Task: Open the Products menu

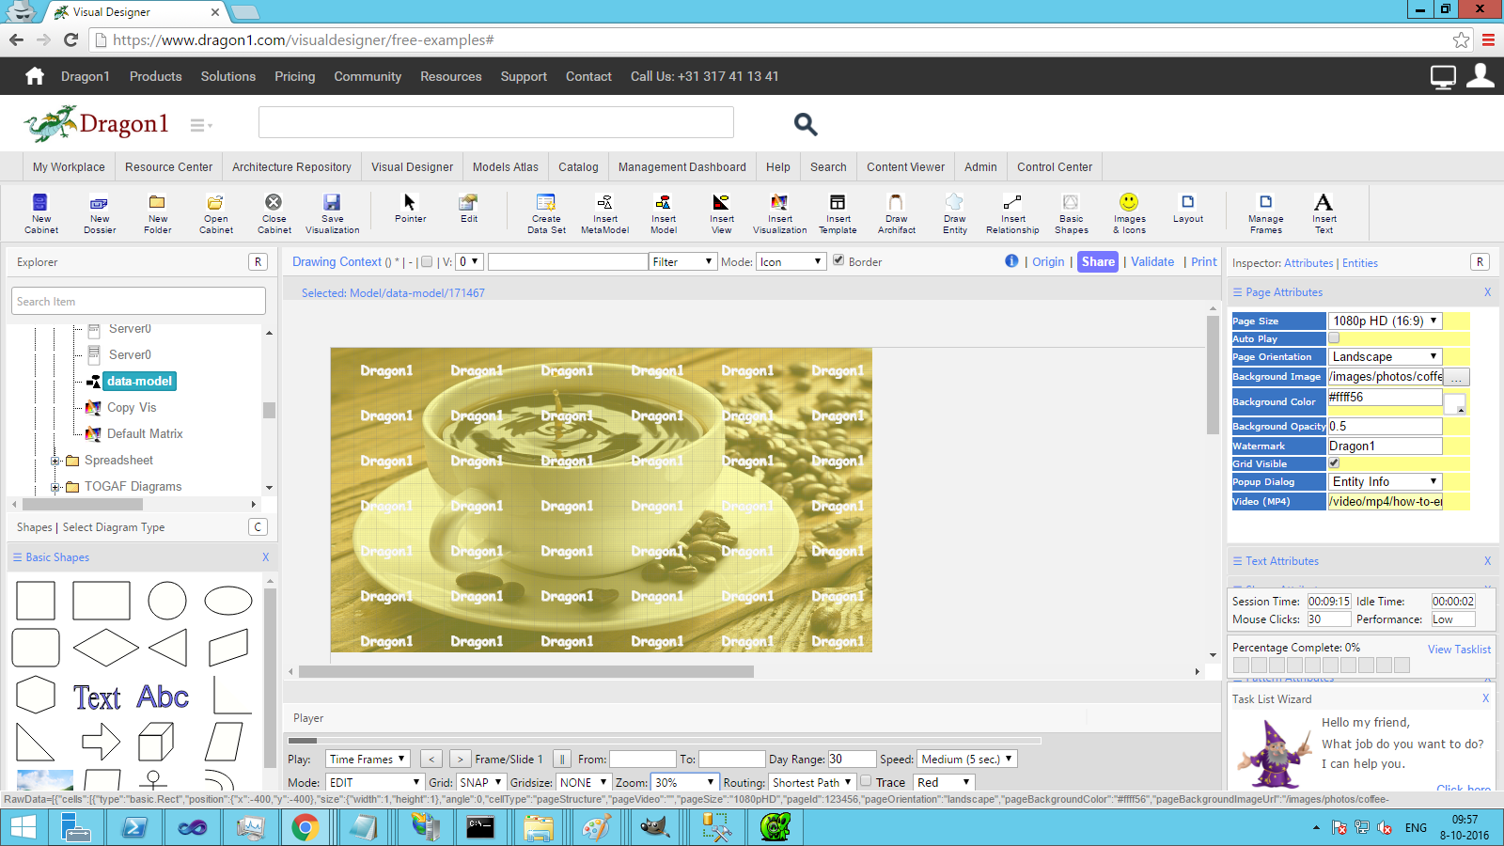Action: pos(155,76)
